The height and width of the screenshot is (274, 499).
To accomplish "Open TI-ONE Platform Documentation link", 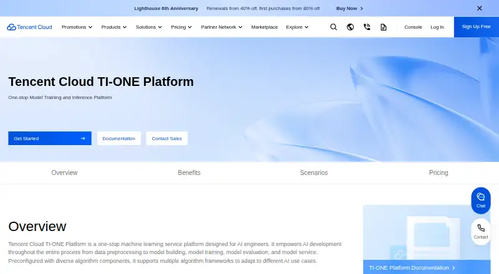I will [412, 268].
